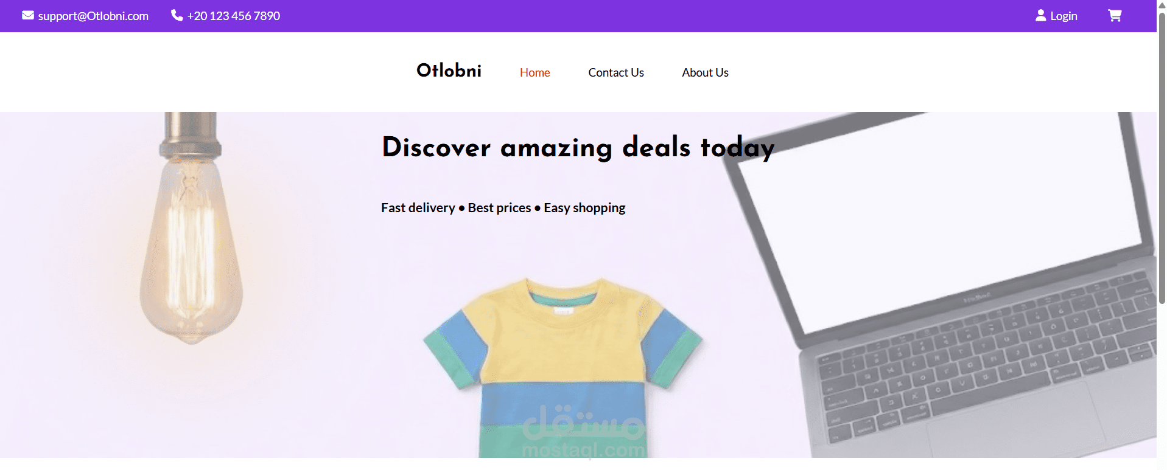1167x470 pixels.
Task: Open the About Us page
Action: coord(705,72)
